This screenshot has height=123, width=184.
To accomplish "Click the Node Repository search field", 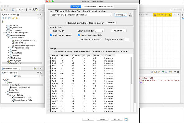I will point(28,76).
